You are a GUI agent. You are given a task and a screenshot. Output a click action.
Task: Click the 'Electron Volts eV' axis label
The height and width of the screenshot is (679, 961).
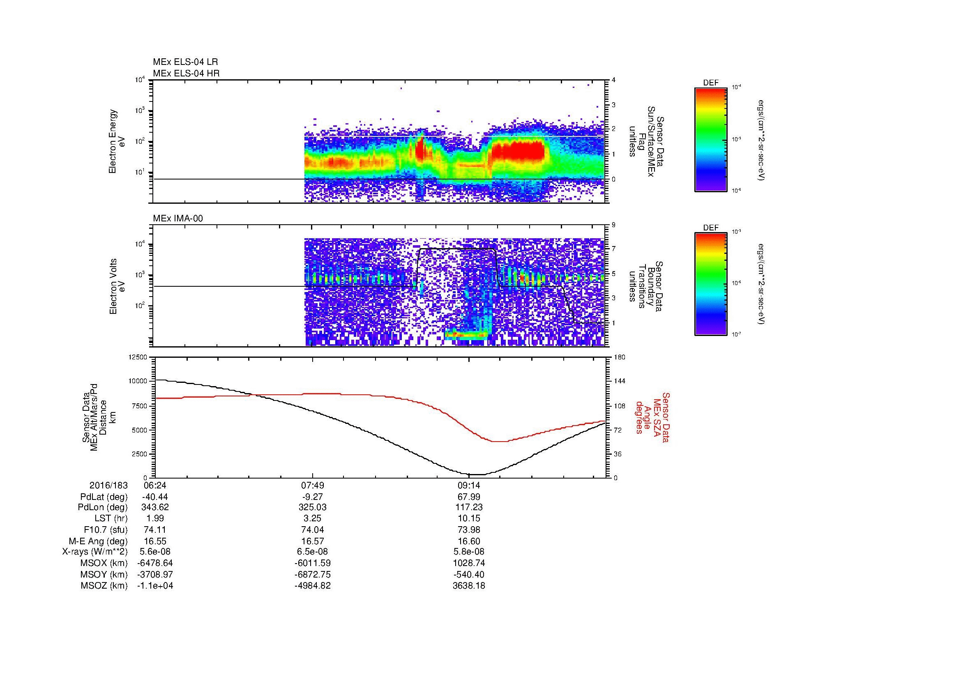(117, 286)
